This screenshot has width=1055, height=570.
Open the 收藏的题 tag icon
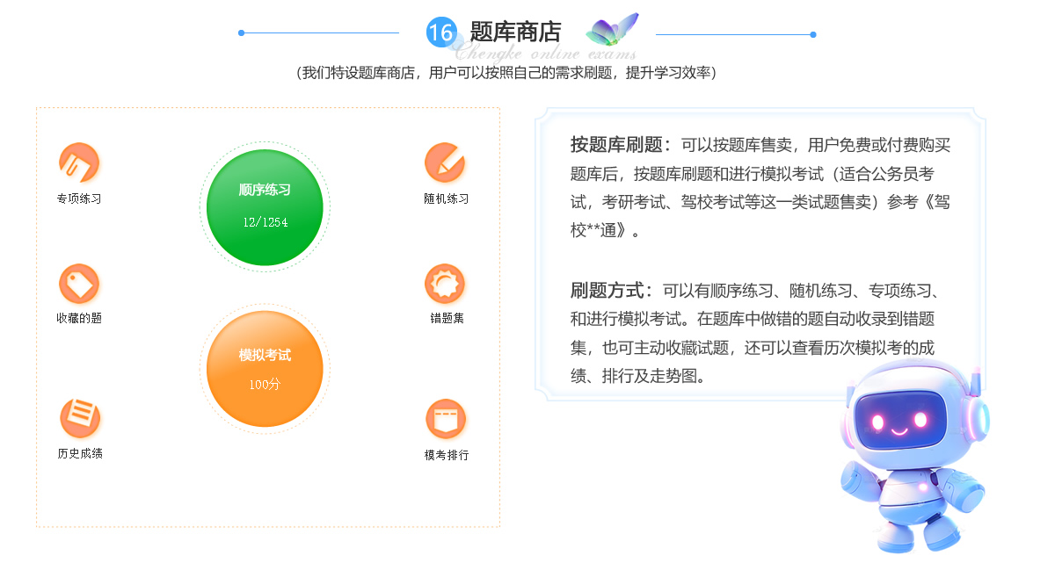79,284
